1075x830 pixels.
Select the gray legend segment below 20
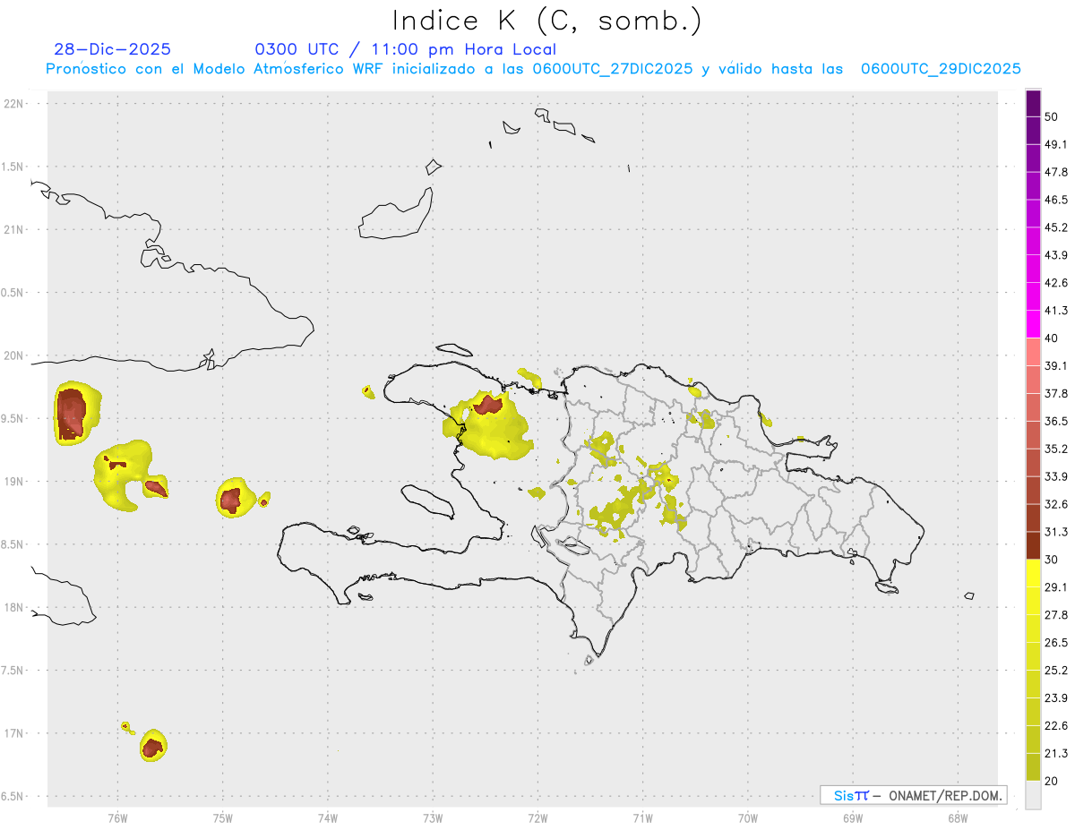click(1034, 795)
